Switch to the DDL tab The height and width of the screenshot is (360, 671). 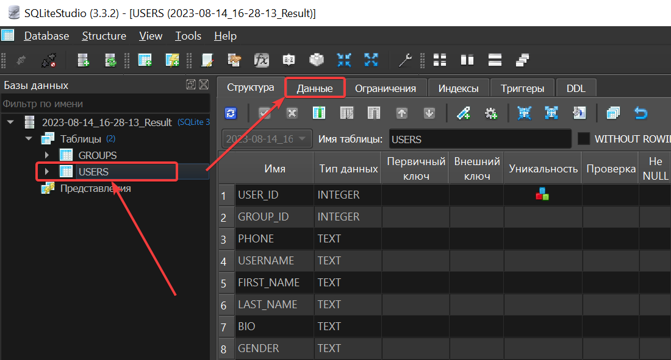pyautogui.click(x=575, y=88)
